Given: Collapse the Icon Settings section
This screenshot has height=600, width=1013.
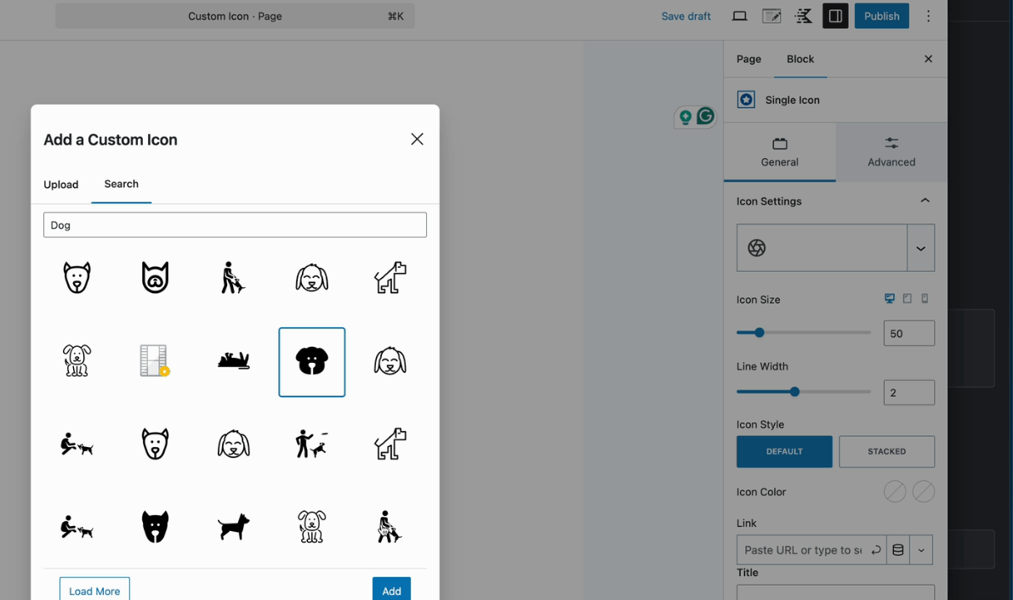Looking at the screenshot, I should click(x=925, y=201).
